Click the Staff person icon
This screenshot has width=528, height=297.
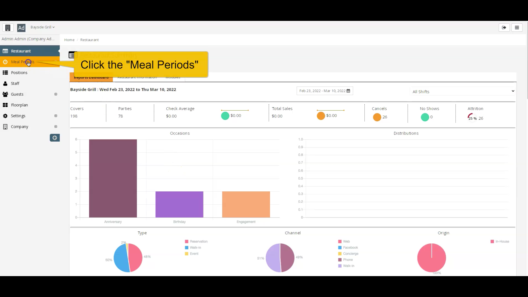coord(5,83)
